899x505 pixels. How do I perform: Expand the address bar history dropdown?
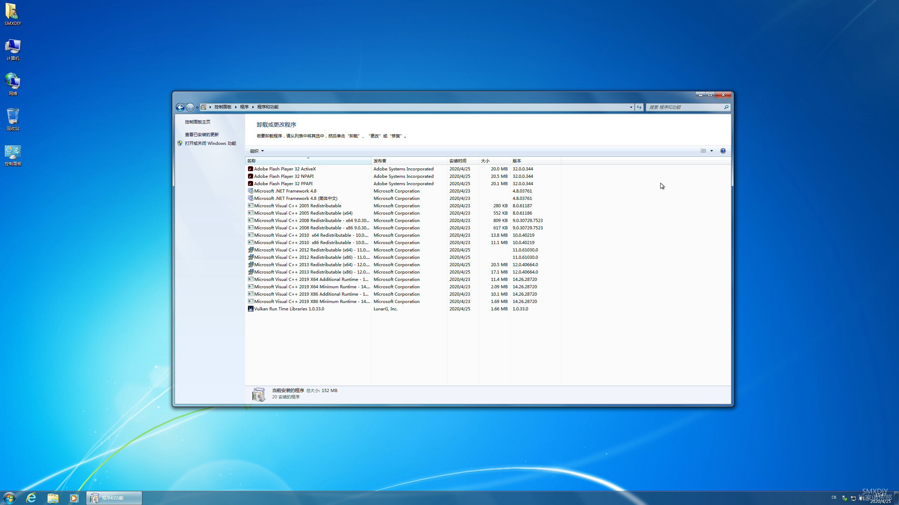pyautogui.click(x=631, y=107)
